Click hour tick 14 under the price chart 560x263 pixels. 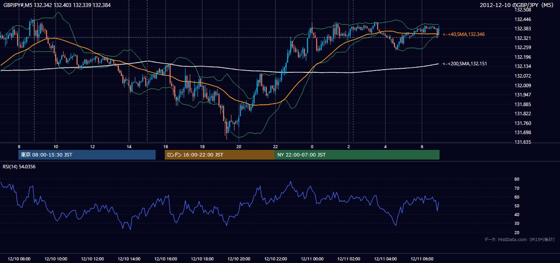pos(129,146)
